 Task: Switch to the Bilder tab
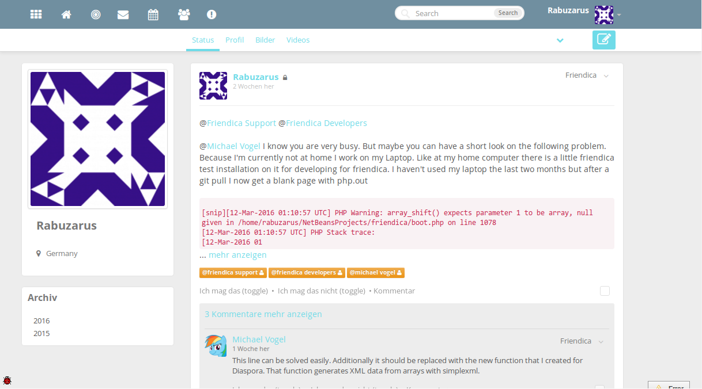[x=265, y=40]
